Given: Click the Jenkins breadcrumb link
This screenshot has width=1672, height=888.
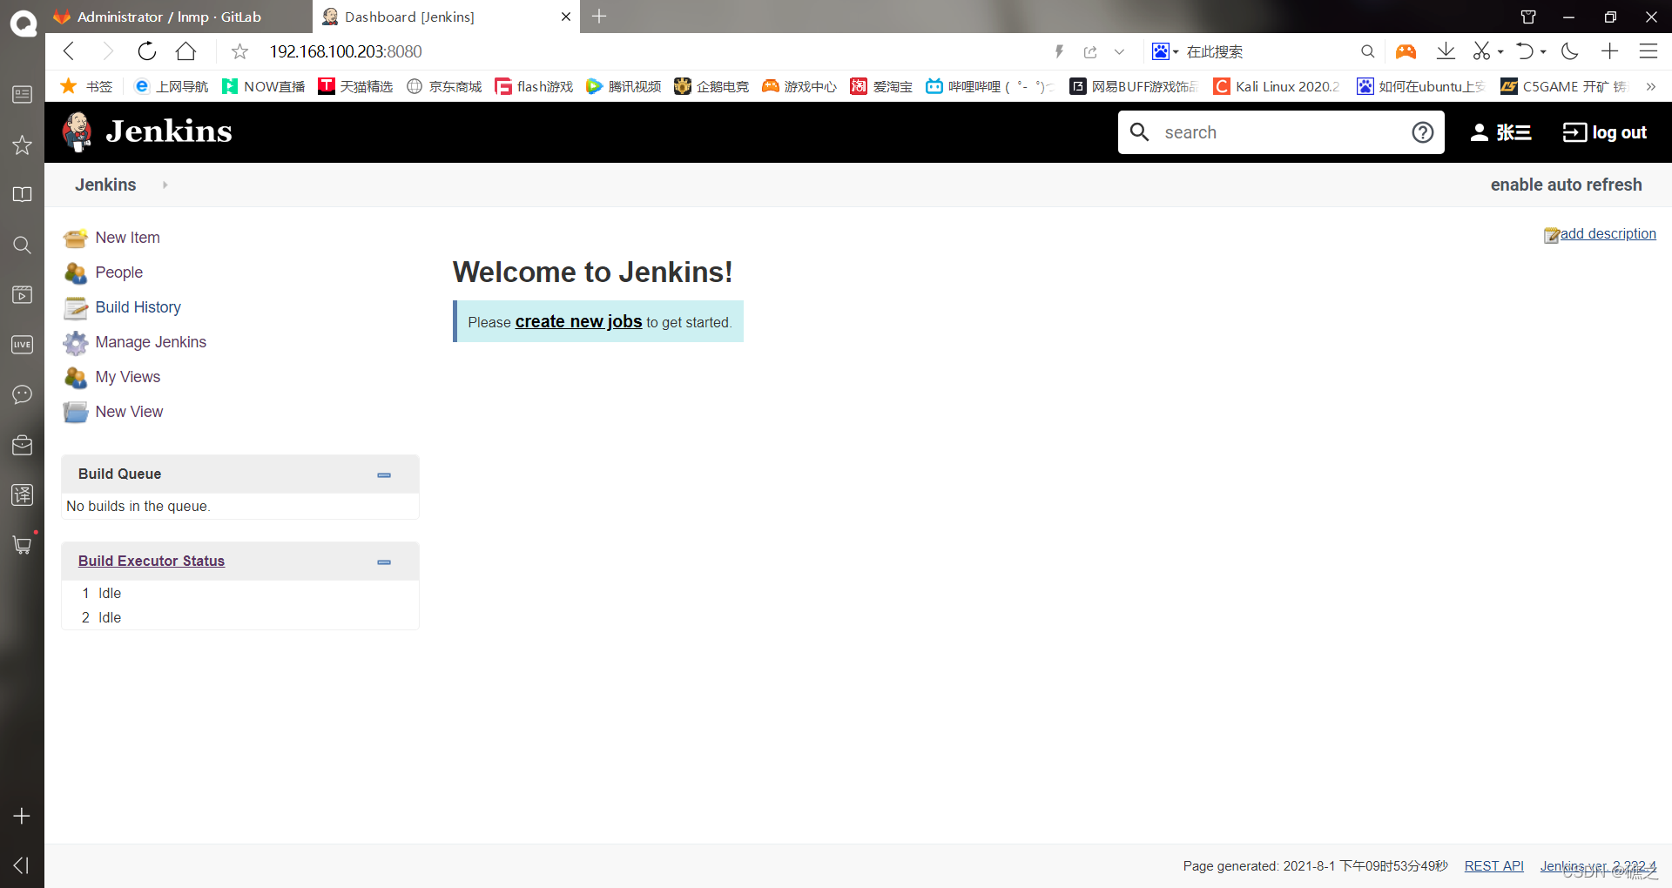Looking at the screenshot, I should (105, 185).
